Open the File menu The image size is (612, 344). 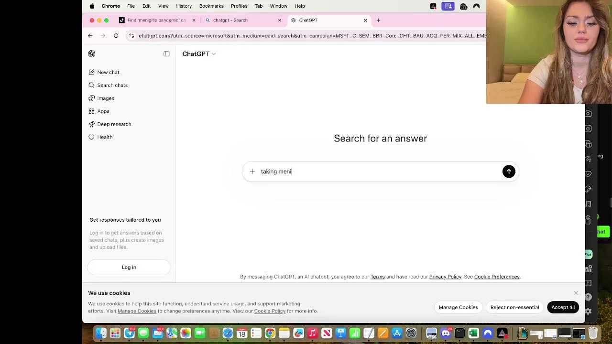(131, 6)
